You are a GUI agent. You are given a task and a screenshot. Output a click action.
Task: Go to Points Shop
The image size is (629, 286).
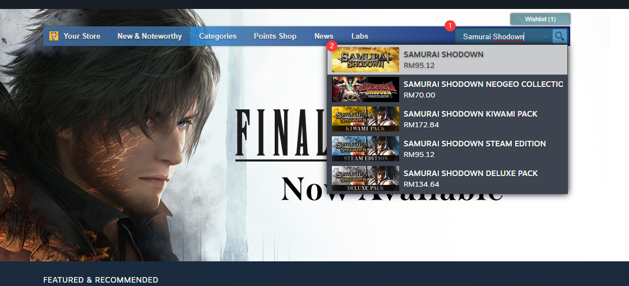point(275,36)
